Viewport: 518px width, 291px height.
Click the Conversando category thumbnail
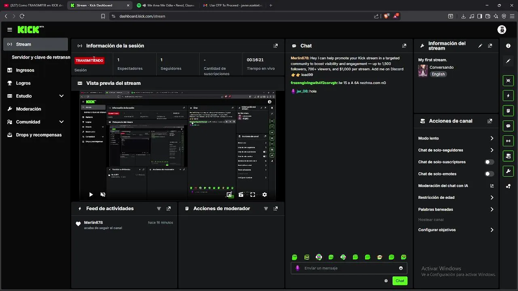(423, 71)
